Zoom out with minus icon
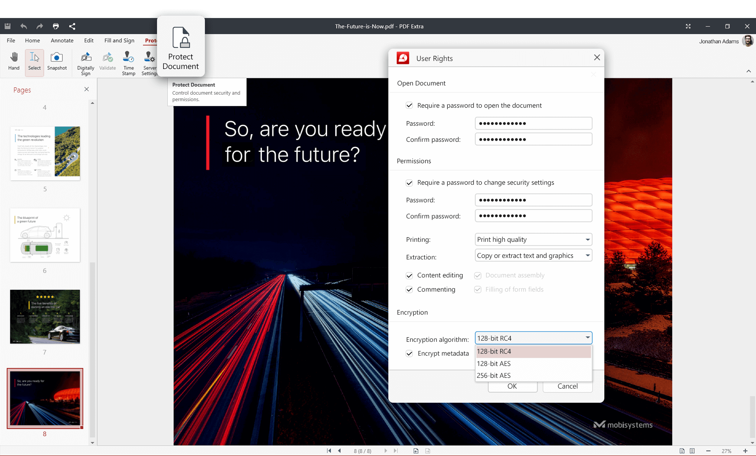The width and height of the screenshot is (756, 456). (x=708, y=451)
